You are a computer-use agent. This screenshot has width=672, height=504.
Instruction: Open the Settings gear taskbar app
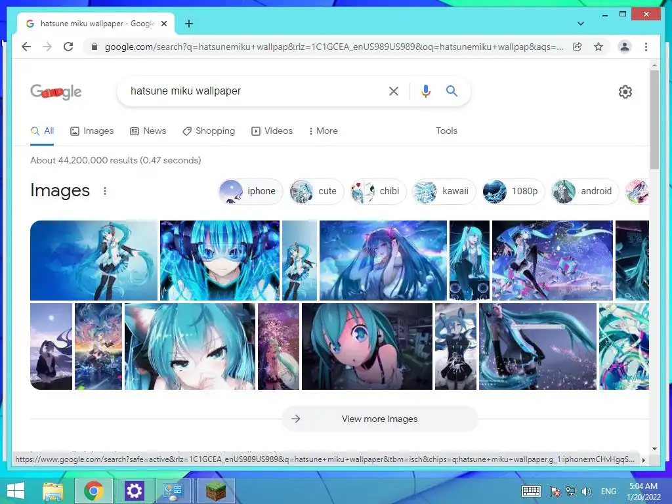[134, 491]
